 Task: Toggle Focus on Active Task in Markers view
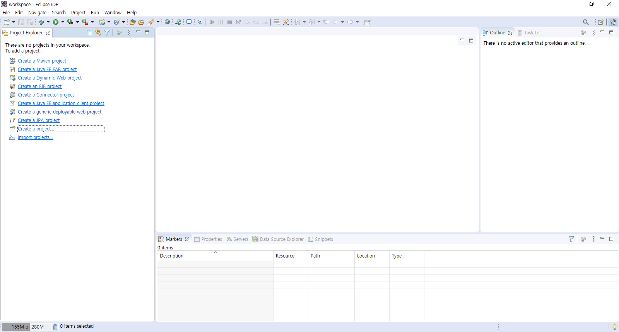tap(584, 239)
